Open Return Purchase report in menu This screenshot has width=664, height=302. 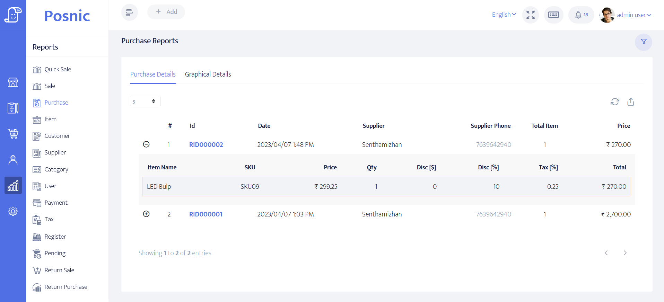click(65, 287)
